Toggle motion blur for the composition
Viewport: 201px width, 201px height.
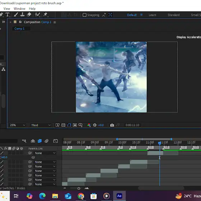coord(47,141)
